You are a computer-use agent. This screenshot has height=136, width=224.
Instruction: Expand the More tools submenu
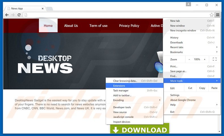[192, 81]
